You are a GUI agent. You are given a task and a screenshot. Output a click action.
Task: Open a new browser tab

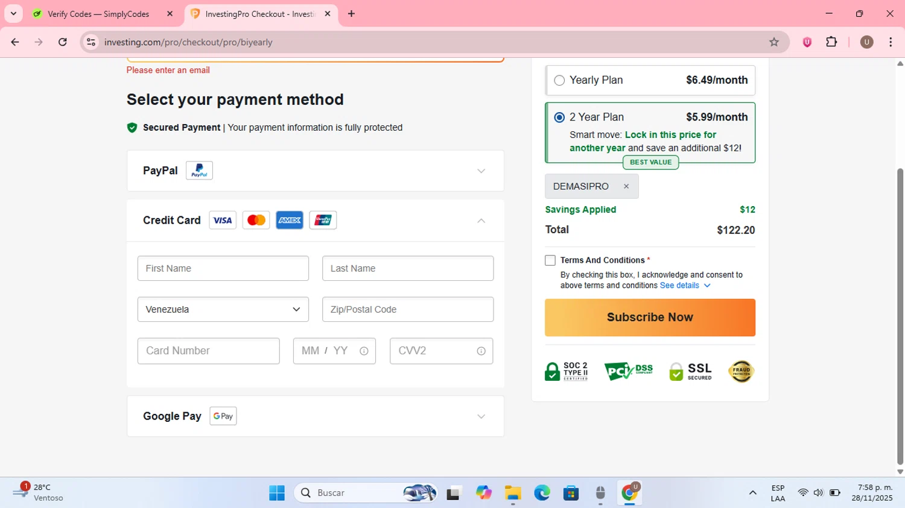click(x=351, y=14)
